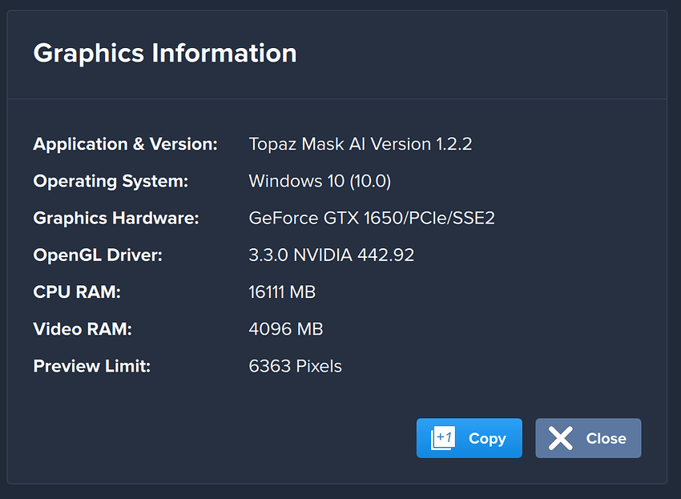Viewport: 681px width, 499px height.
Task: Click the 'Video RAM:' label
Action: pyautogui.click(x=83, y=328)
